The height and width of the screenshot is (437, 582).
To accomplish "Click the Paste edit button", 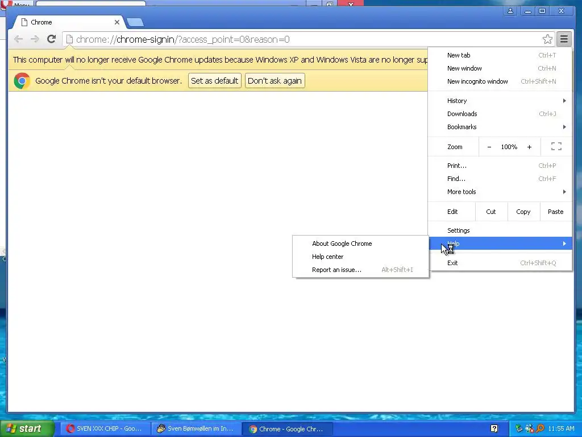I will click(x=555, y=212).
